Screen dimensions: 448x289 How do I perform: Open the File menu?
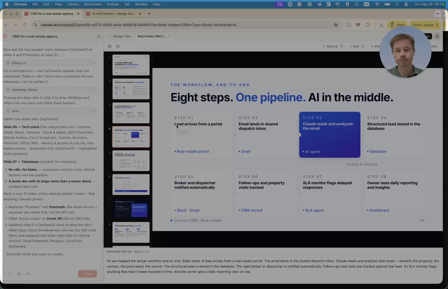coord(35,4)
